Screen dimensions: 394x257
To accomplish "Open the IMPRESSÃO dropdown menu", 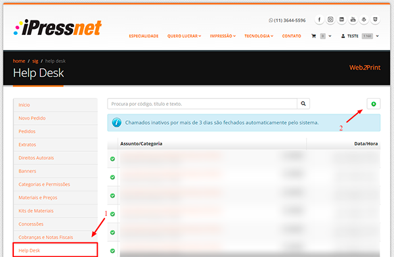I will [x=223, y=36].
